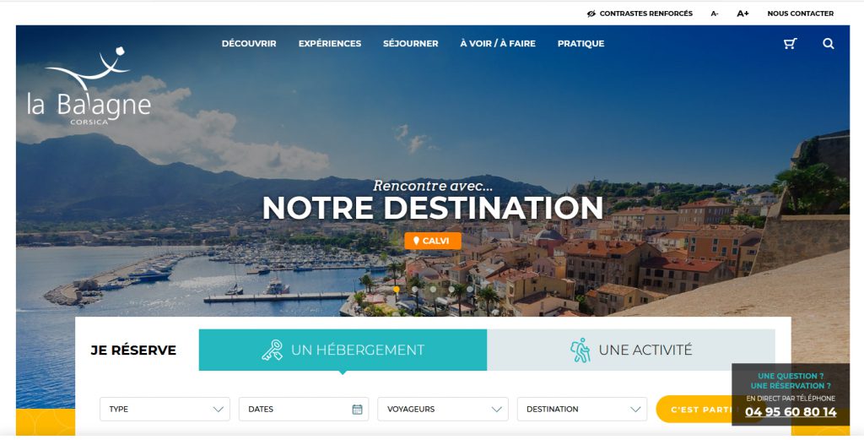Click the A- decrease text size
The width and height of the screenshot is (864, 440).
point(714,14)
